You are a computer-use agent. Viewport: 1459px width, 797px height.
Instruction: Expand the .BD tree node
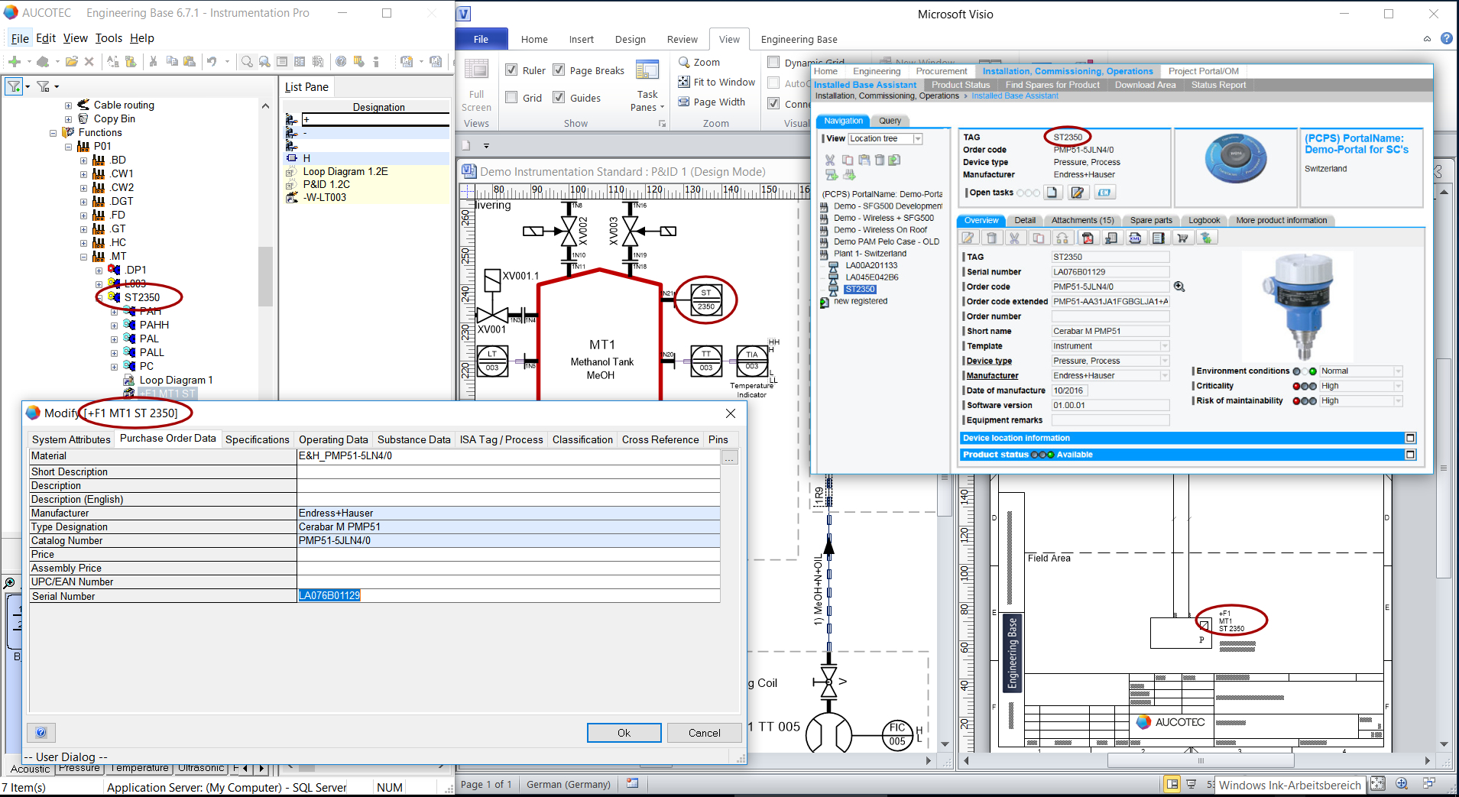point(84,160)
